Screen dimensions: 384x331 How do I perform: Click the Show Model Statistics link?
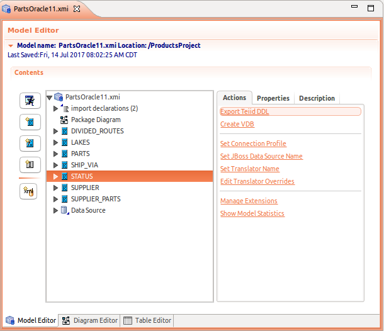tap(252, 213)
